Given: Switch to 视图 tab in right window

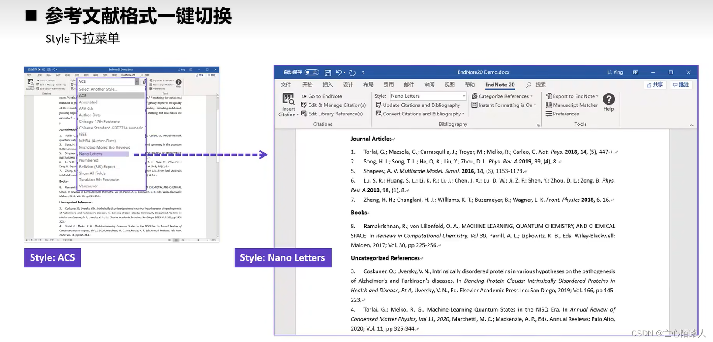Looking at the screenshot, I should 449,85.
